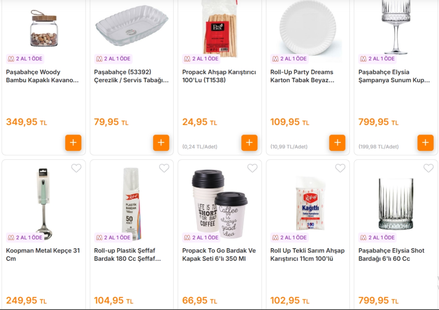Favorite the Koopman Metal Kepçe heart icon
The height and width of the screenshot is (310, 439).
coord(76,168)
